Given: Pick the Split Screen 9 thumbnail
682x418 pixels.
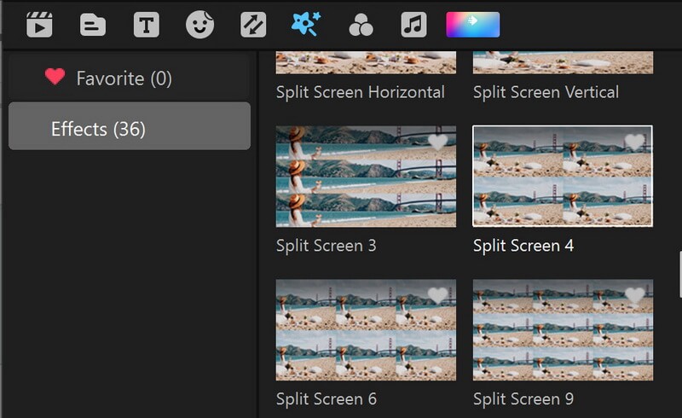Looking at the screenshot, I should [x=563, y=329].
